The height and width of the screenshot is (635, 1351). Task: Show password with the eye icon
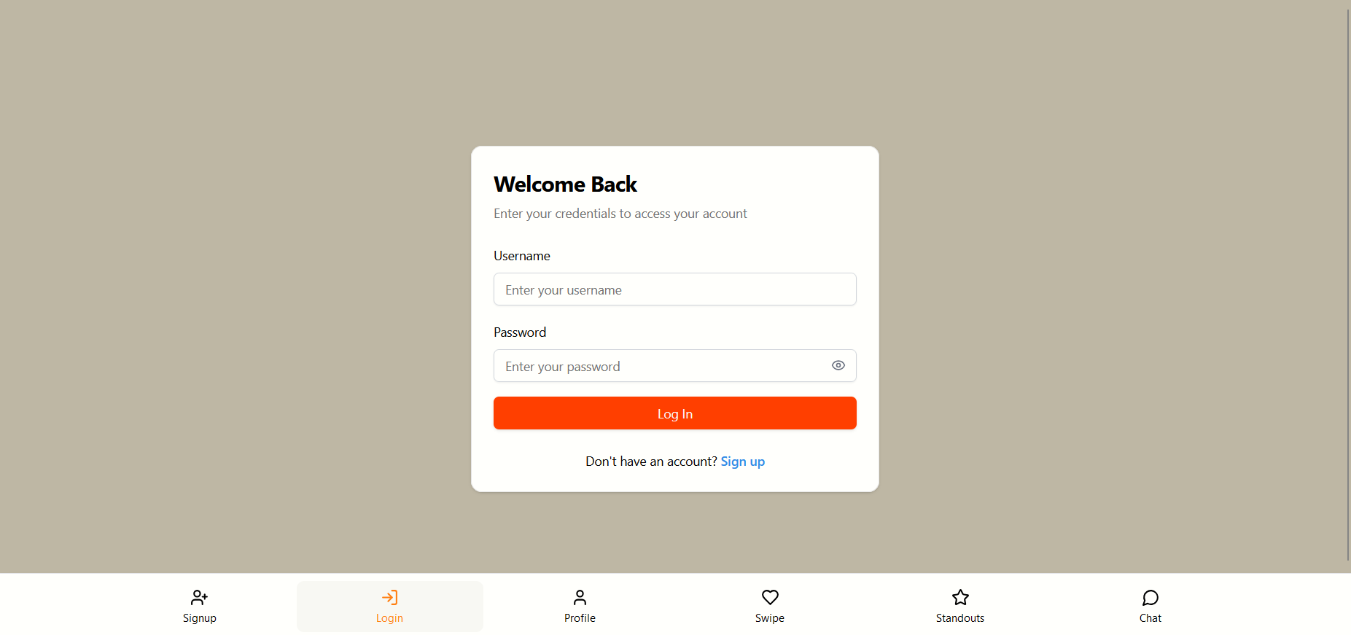[x=838, y=366]
